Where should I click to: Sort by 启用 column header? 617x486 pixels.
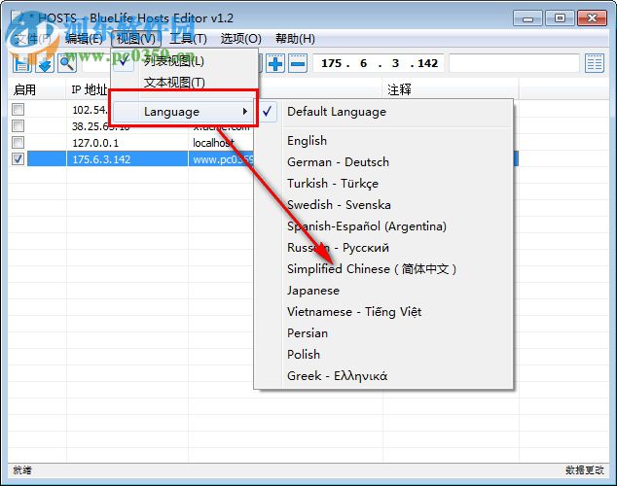click(37, 89)
